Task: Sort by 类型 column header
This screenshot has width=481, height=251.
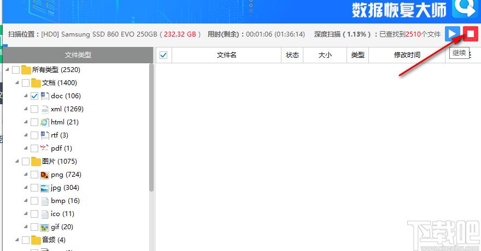Action: click(357, 55)
